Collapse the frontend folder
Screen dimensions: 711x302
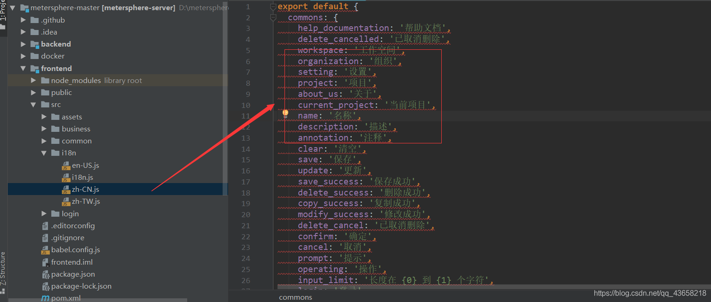tap(23, 68)
